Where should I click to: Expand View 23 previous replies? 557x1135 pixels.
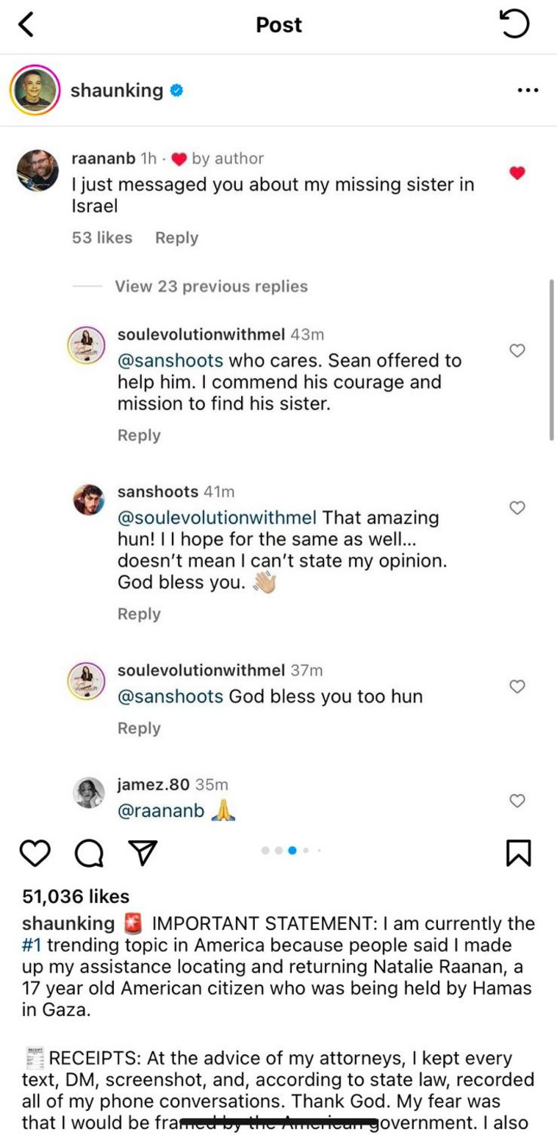[211, 287]
